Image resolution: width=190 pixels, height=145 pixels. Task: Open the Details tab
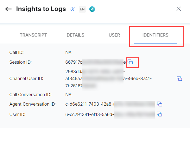[x=75, y=35]
